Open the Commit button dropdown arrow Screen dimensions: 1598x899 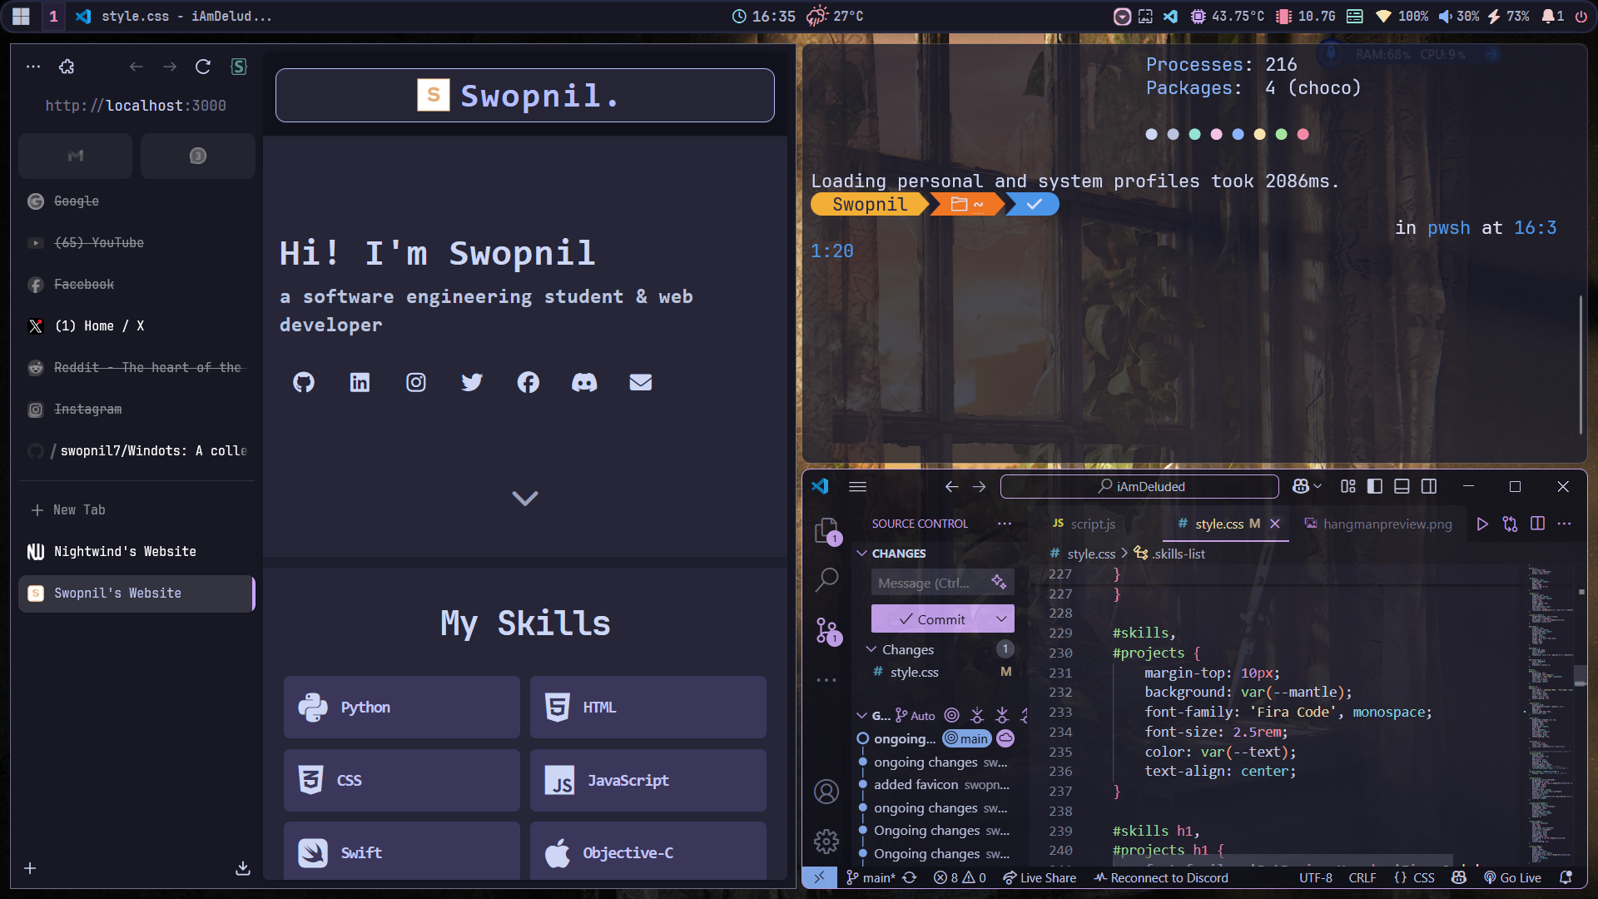pyautogui.click(x=1001, y=618)
